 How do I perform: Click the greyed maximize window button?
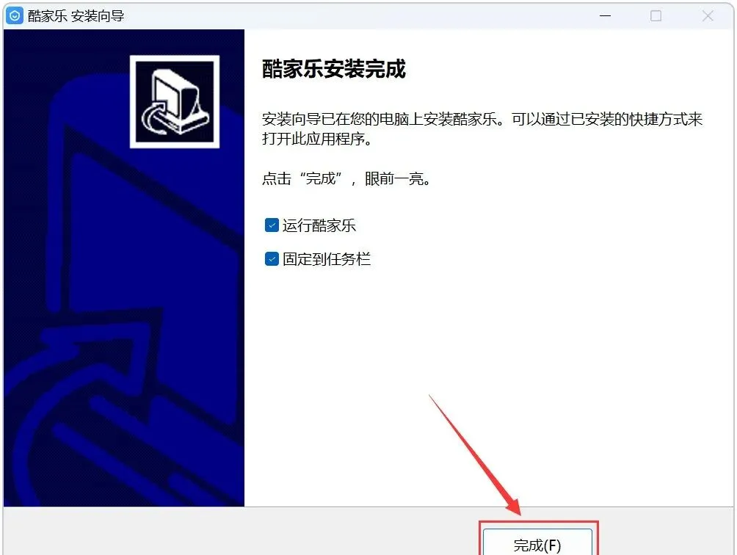click(x=656, y=16)
